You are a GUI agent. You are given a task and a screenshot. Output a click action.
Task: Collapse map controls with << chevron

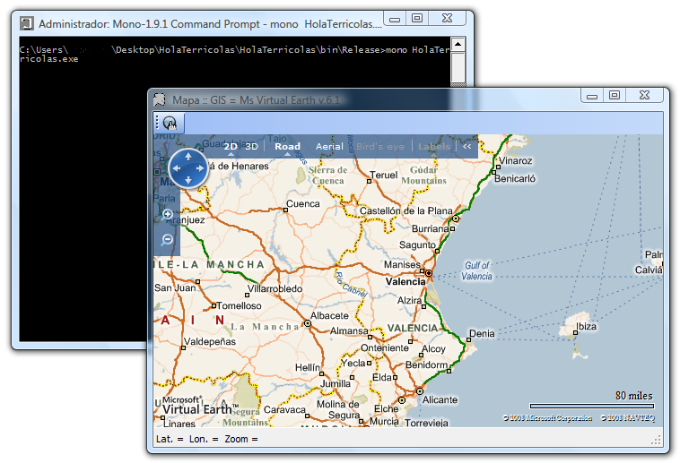[466, 146]
